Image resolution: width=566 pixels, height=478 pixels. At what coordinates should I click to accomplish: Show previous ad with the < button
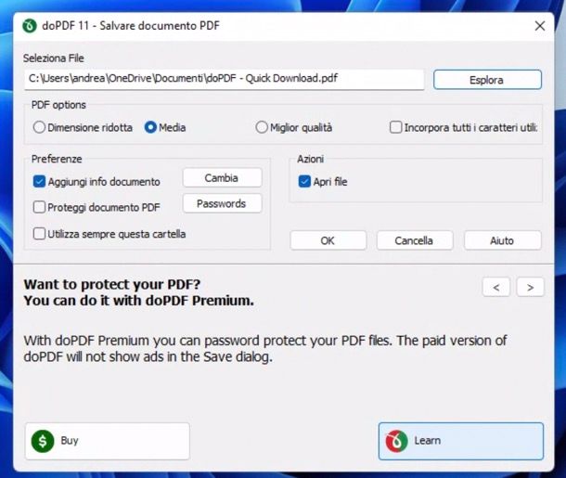point(496,287)
